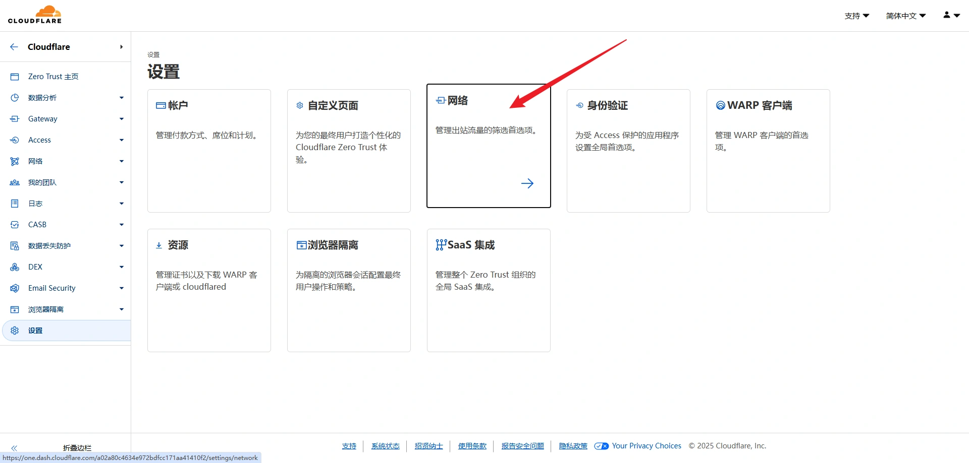Click the 折叠边栏 collapse sidebar label

77,448
